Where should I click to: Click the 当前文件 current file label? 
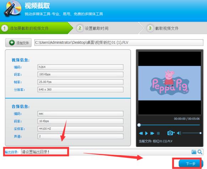155,141
